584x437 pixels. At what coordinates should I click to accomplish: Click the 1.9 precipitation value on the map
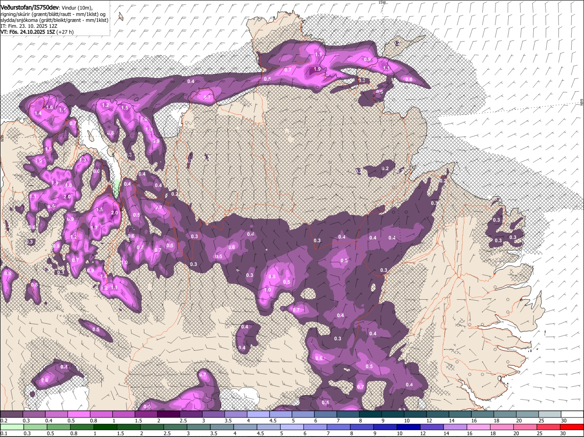(317, 69)
